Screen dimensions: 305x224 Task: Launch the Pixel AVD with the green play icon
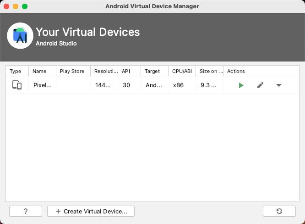coord(241,85)
